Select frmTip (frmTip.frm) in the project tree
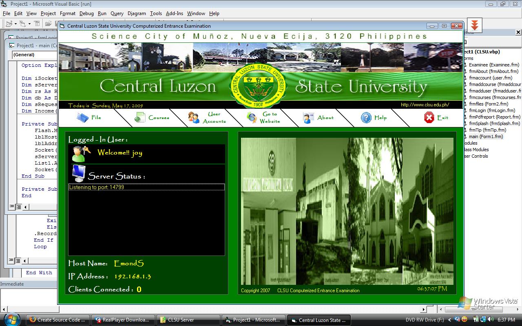522x326 pixels. click(487, 130)
